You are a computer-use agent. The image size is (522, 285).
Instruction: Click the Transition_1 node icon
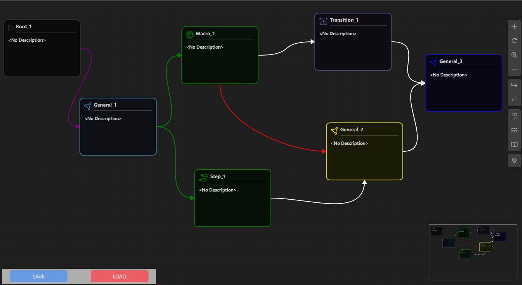tap(323, 21)
